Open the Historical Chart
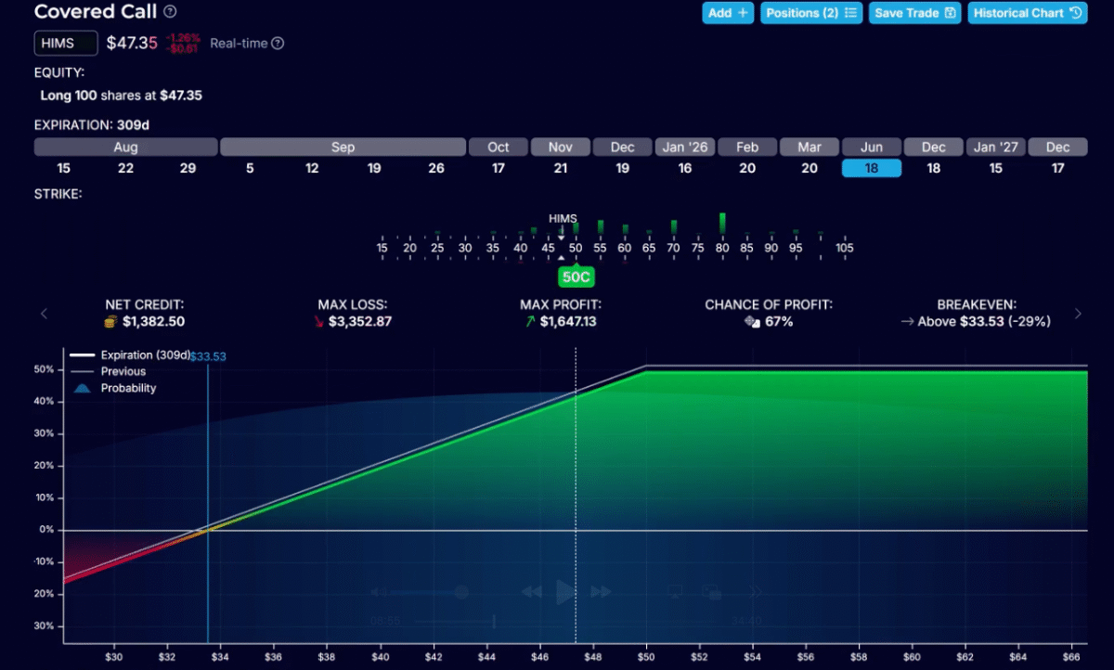Viewport: 1114px width, 670px height. [x=1027, y=13]
